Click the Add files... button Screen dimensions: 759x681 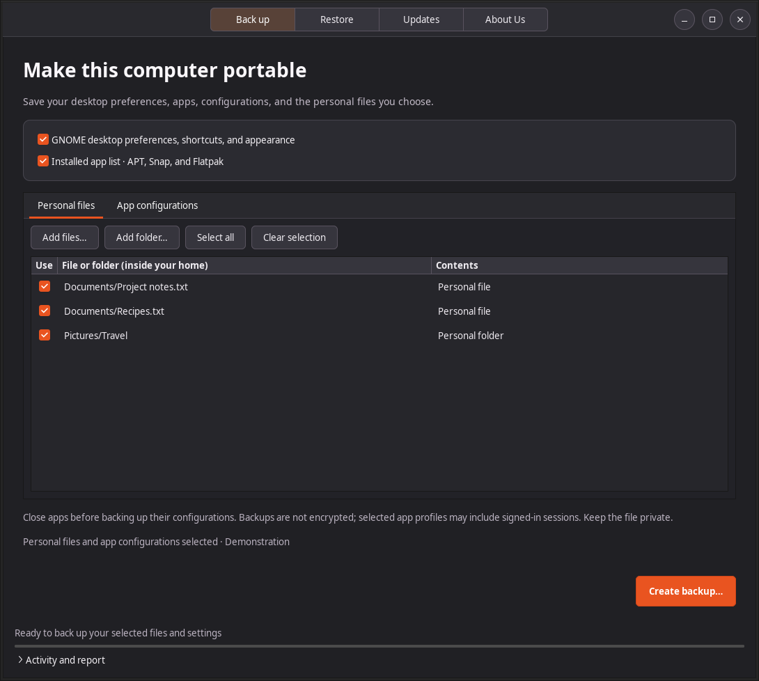(64, 237)
